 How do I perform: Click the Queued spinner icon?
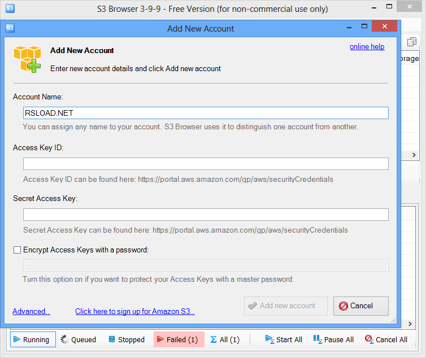pyautogui.click(x=64, y=339)
